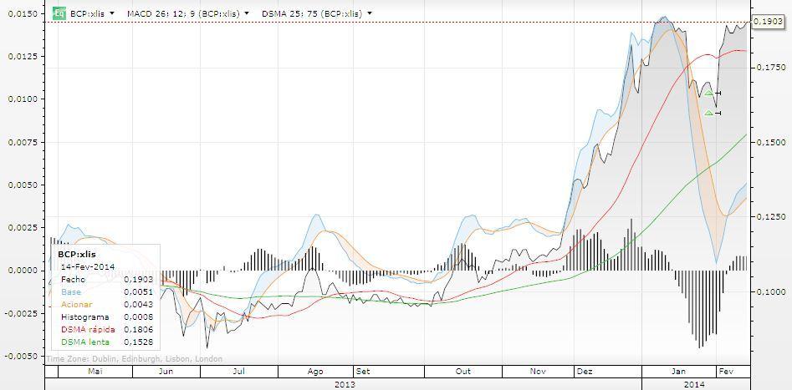Click the 0,1806 DSMA rápida value

click(138, 330)
